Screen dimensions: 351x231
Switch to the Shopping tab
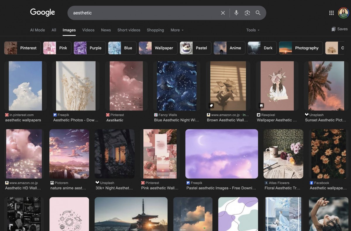coord(155,30)
